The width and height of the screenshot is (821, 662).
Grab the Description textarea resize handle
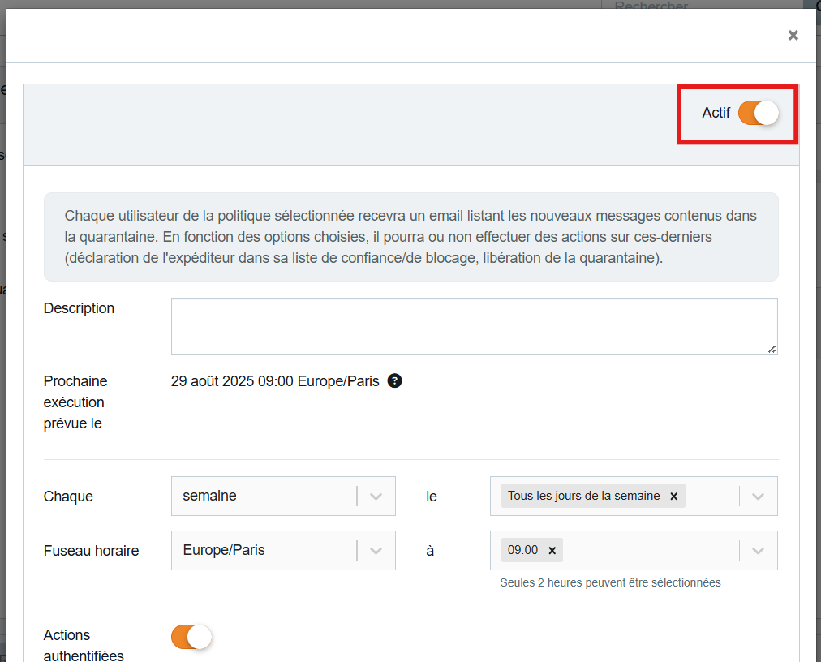click(x=772, y=349)
